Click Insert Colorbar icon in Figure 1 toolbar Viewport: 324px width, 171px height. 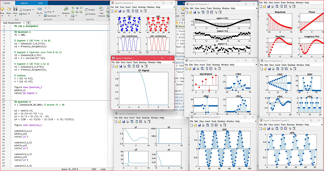133,66
